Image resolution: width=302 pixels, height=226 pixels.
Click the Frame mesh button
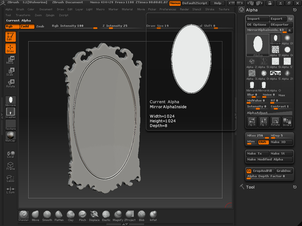10,166
